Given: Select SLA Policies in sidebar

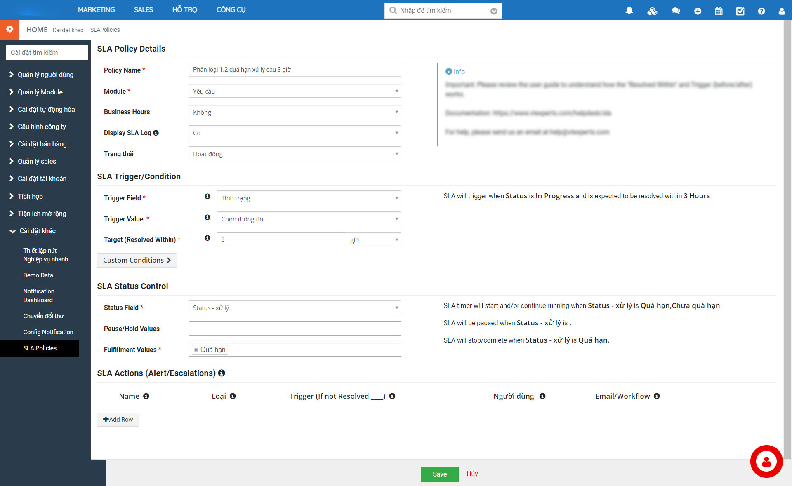Looking at the screenshot, I should (x=40, y=348).
